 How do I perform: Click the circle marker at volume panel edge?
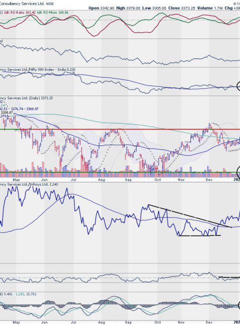point(238,171)
